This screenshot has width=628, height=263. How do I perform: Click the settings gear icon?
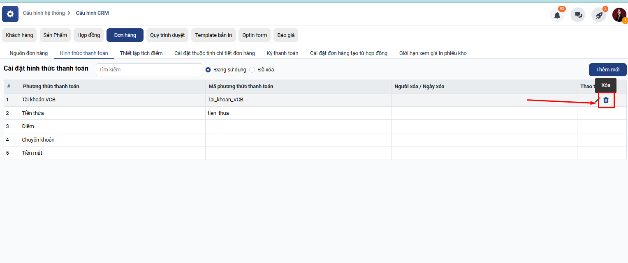tap(10, 14)
